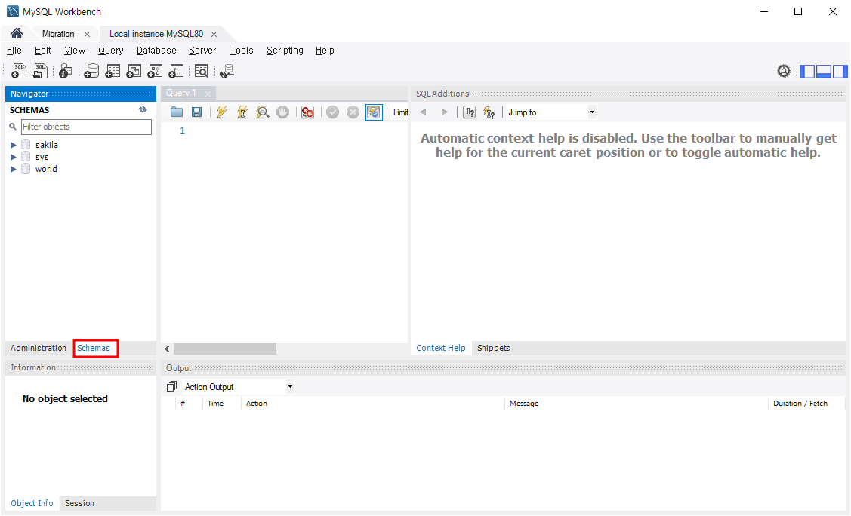Open the Tools menu
Screen dimensions: 851x516
(x=242, y=51)
